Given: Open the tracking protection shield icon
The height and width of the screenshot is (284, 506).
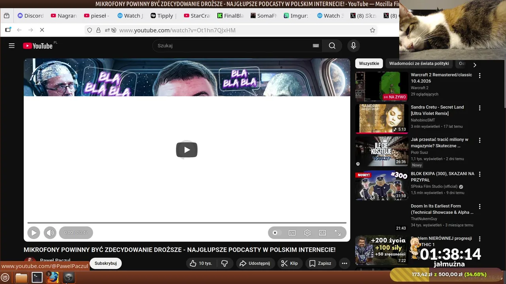Looking at the screenshot, I should (90, 30).
